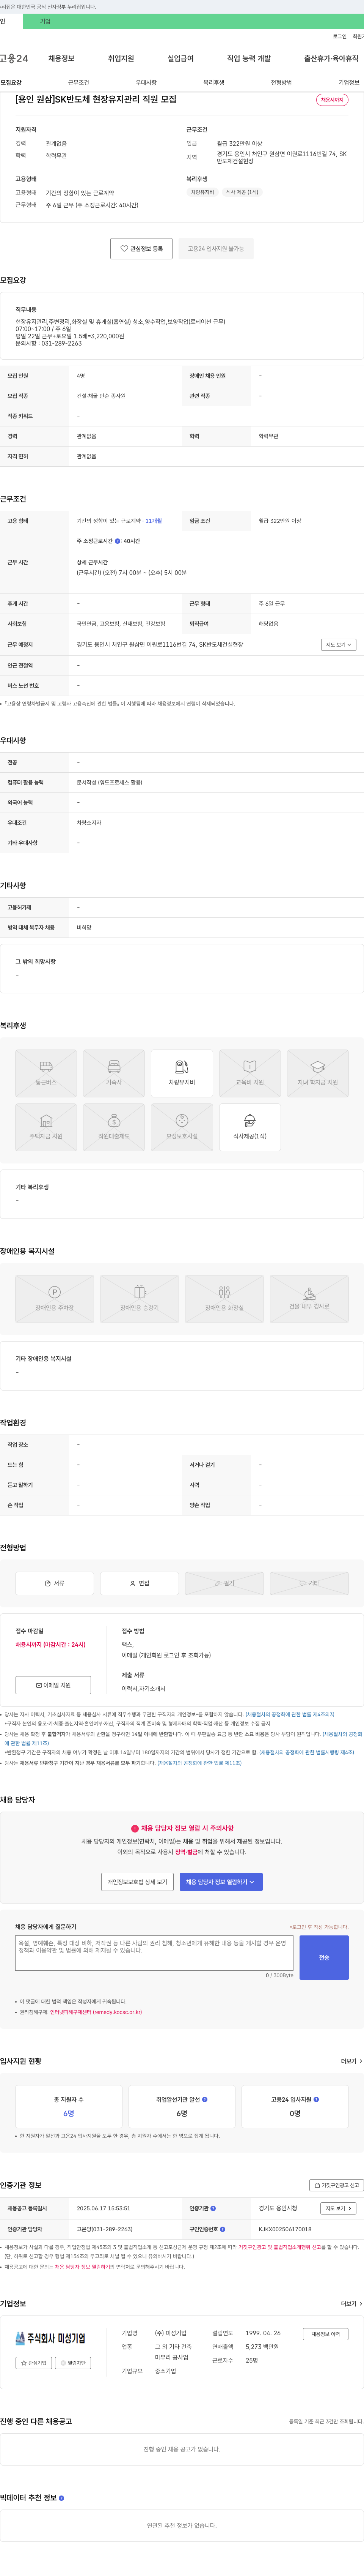The height and width of the screenshot is (2576, 364).
Task: Click the 교육비 지원 benefit icon
Action: pos(249,1073)
